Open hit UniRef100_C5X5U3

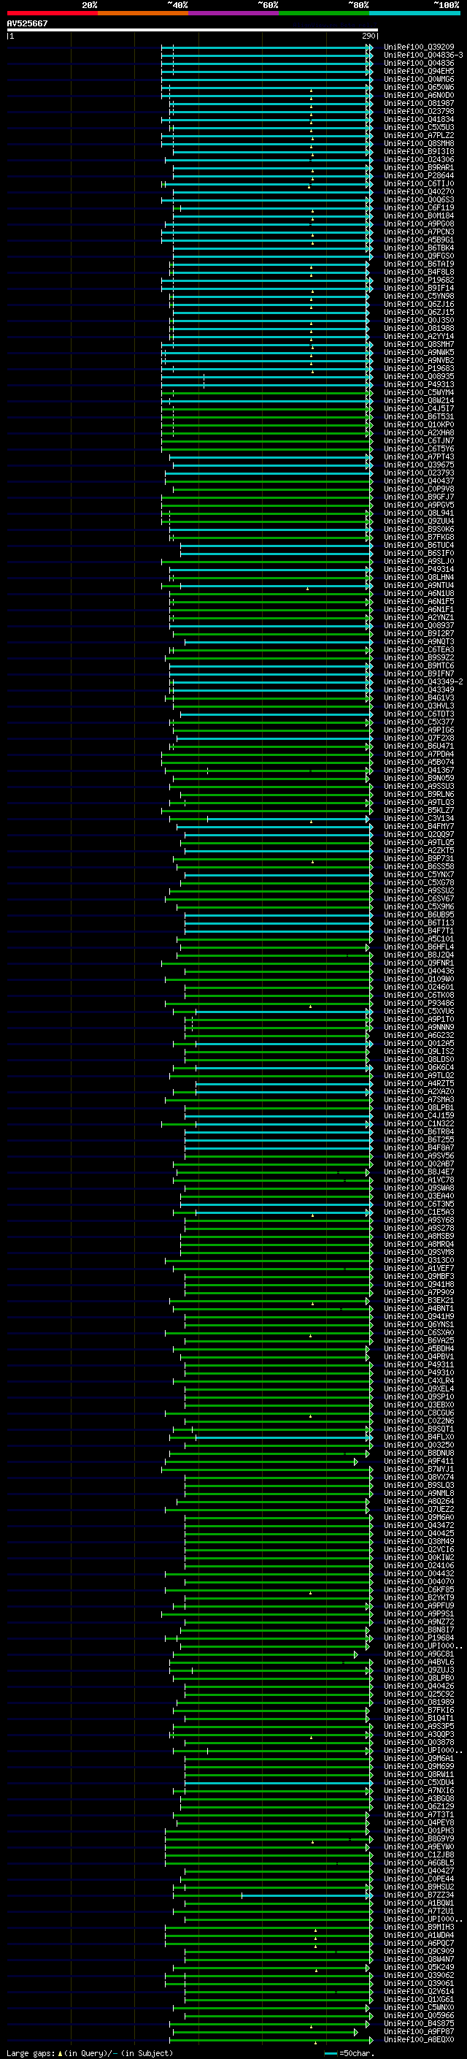click(x=418, y=128)
